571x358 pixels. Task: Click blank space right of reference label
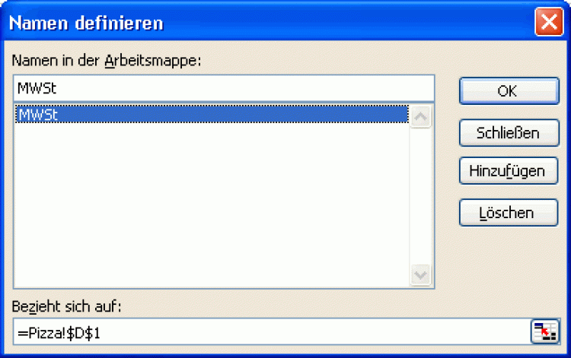(327, 306)
